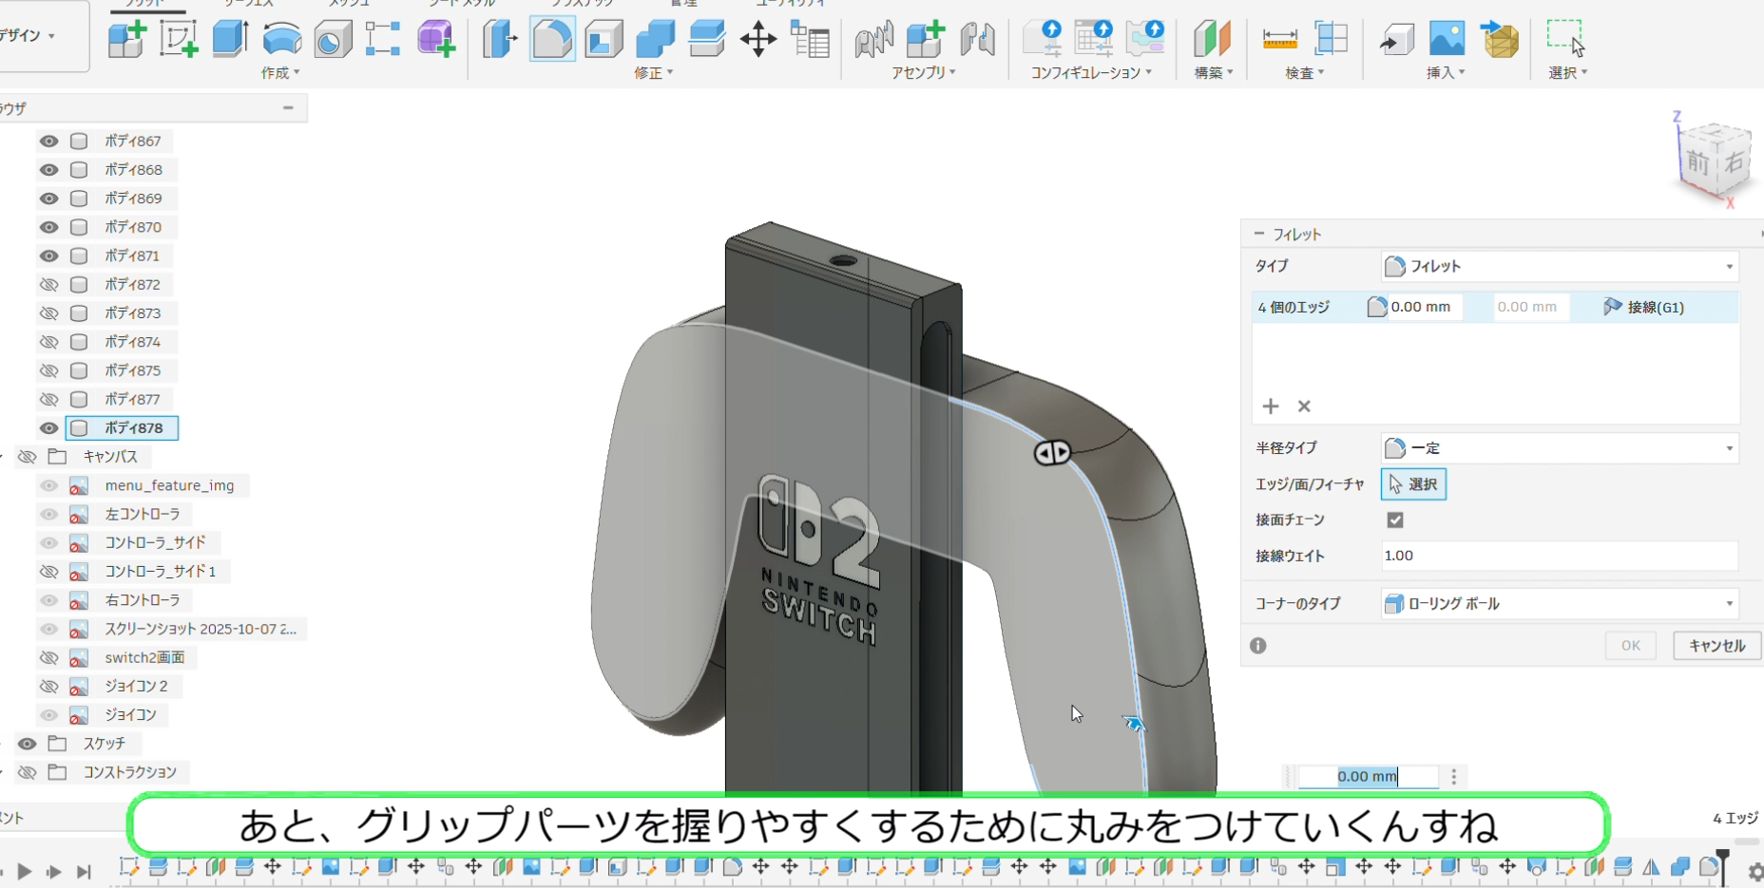This screenshot has height=888, width=1764.
Task: Toggle visibility of ボディ878
Action: click(48, 427)
